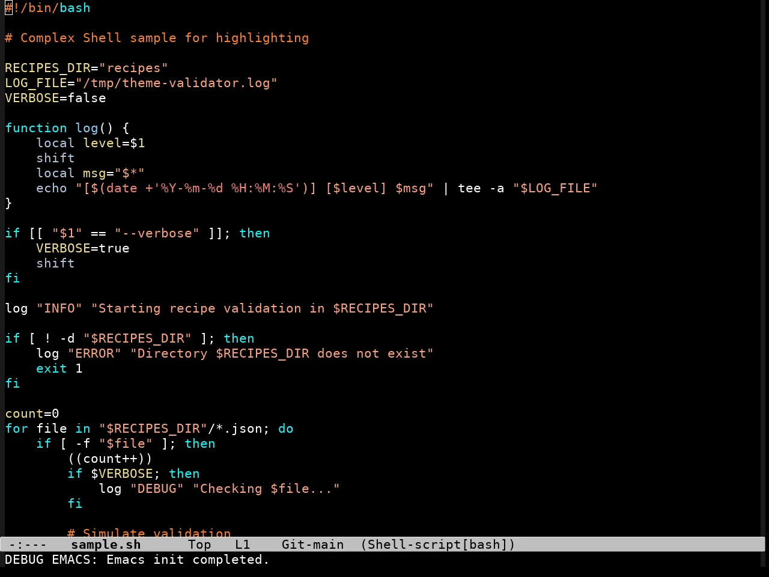
Task: Click the "DEBUG" string
Action: click(157, 489)
